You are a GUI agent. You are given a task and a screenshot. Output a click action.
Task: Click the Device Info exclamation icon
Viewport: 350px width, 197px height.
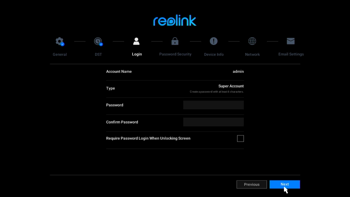[213, 41]
